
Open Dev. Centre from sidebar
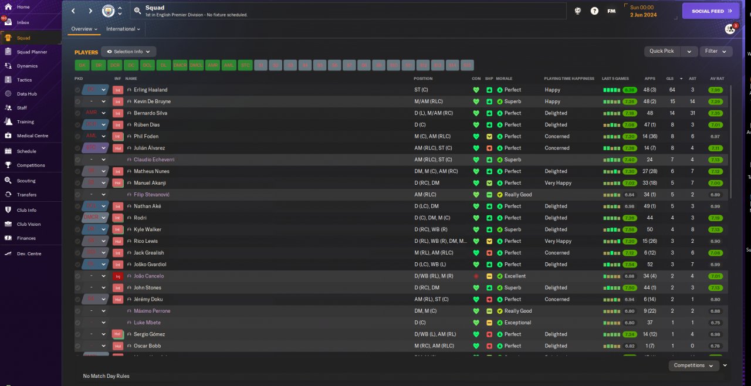tap(29, 253)
